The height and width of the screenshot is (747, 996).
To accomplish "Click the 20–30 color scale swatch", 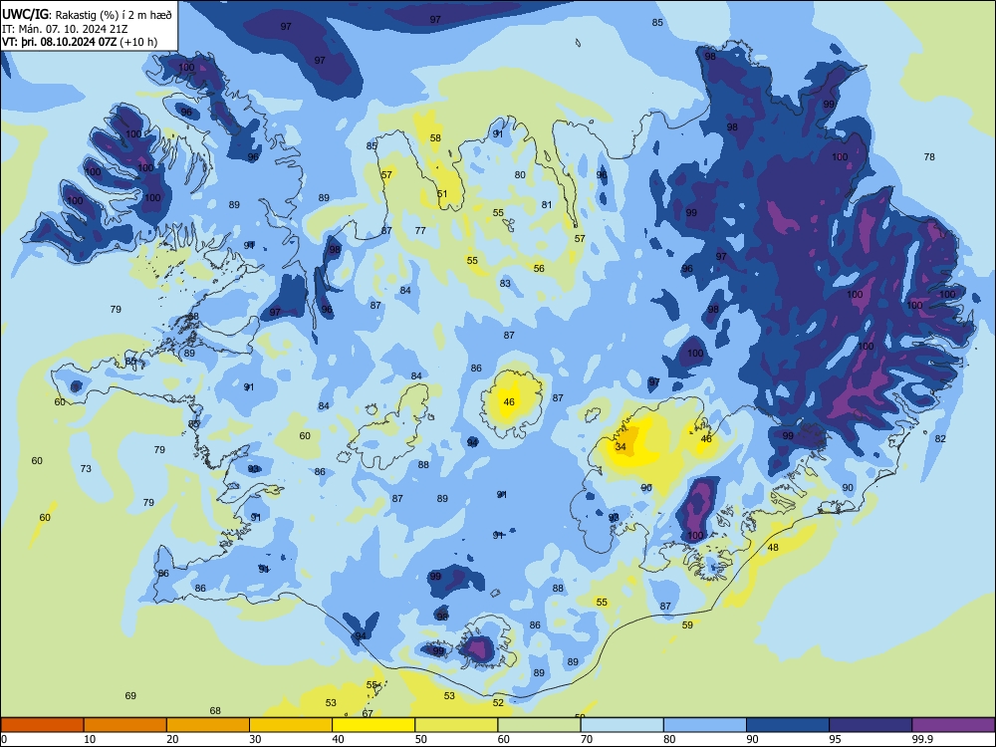I will (x=208, y=725).
